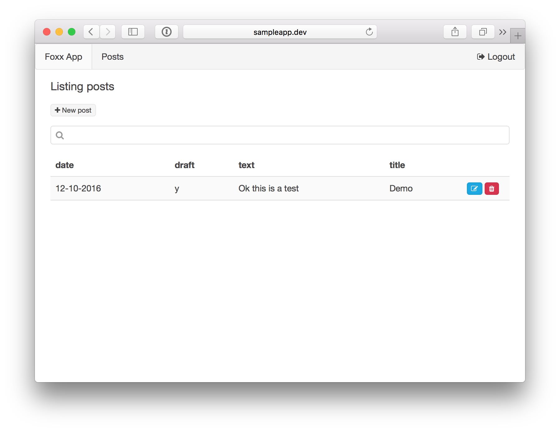Go forward with the forward arrow
The height and width of the screenshot is (432, 560).
[108, 32]
